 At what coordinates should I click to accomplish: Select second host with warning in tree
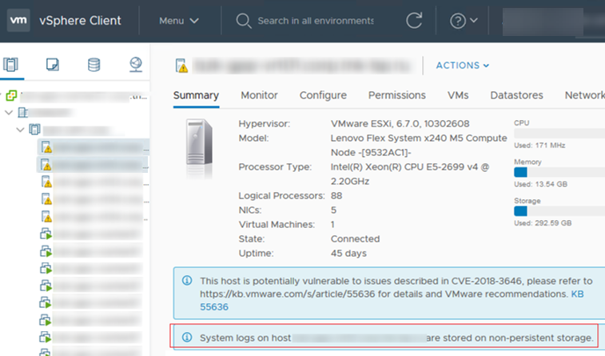(x=93, y=165)
